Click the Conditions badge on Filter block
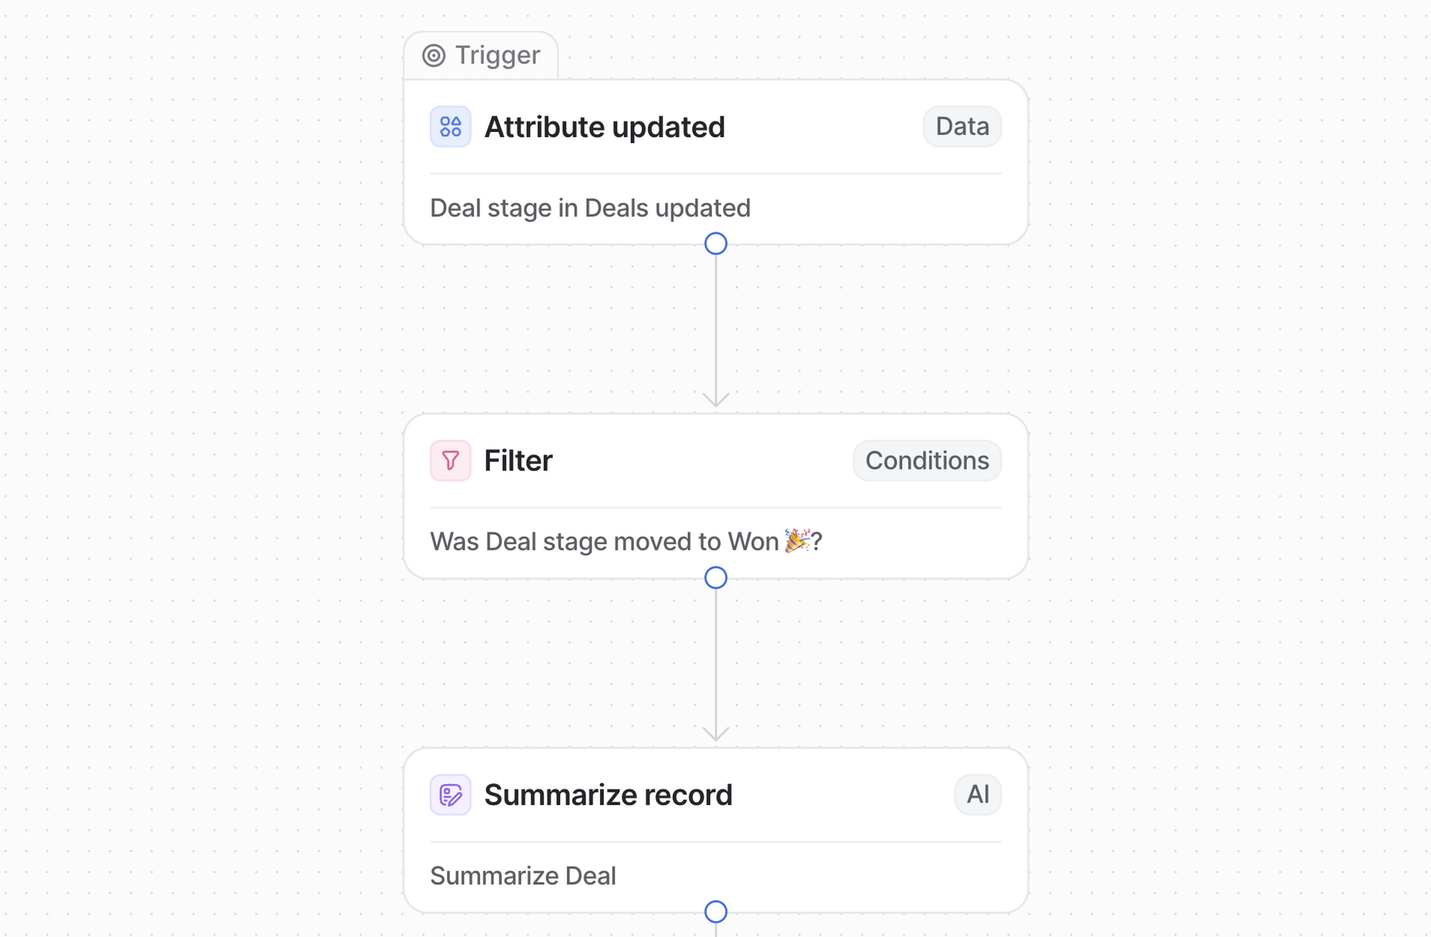 point(927,460)
